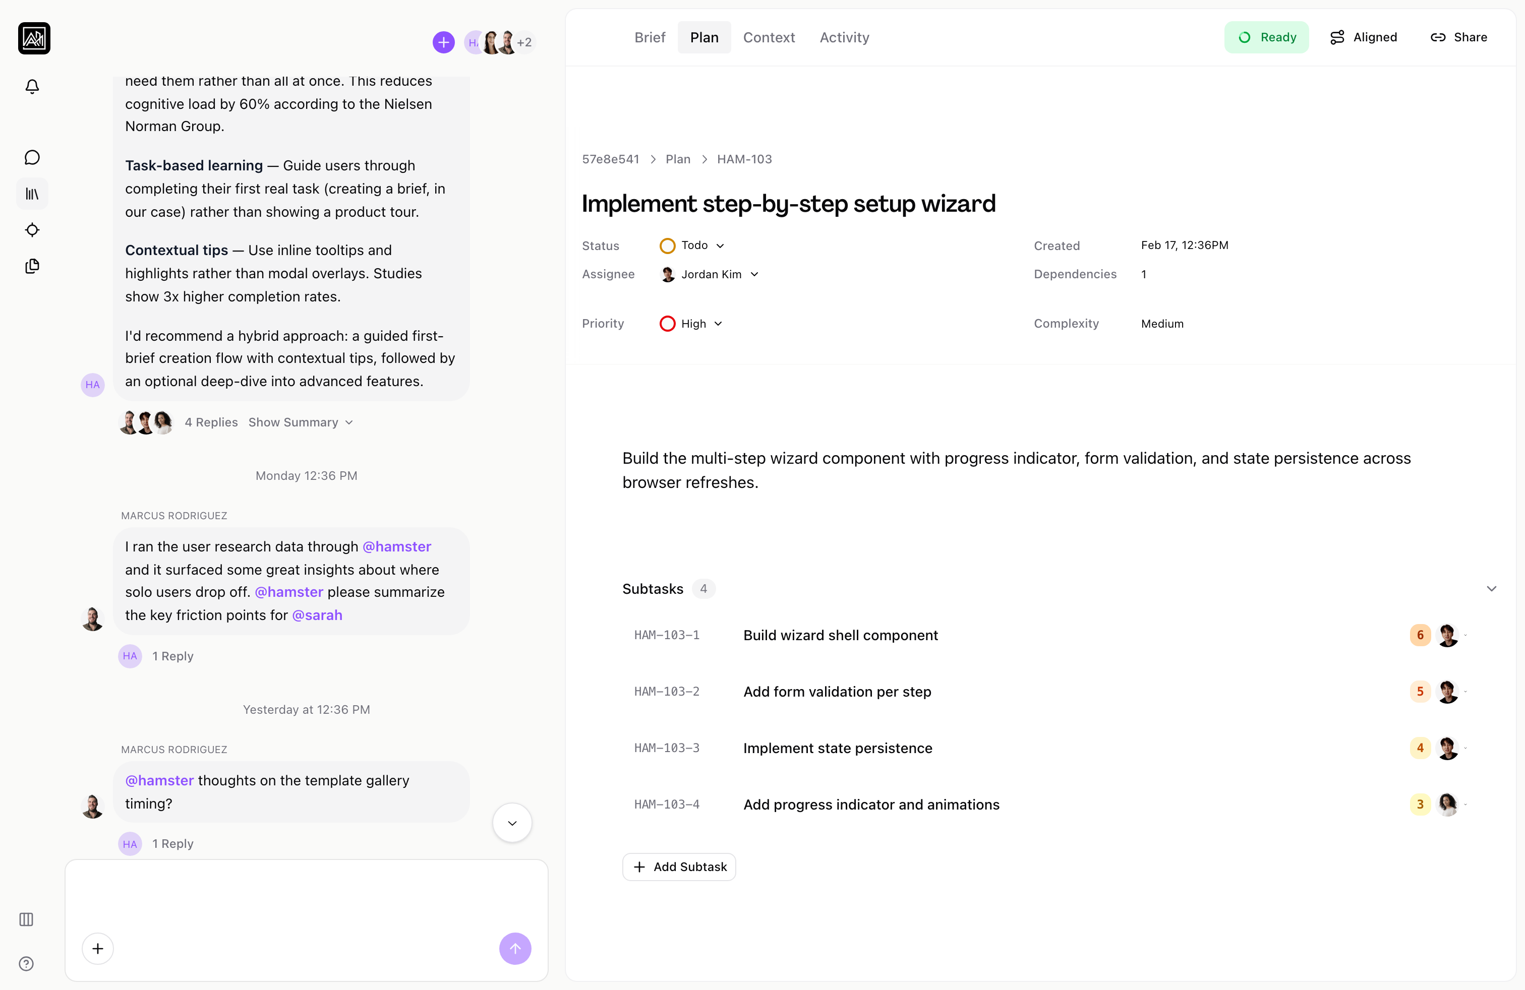Viewport: 1525px width, 990px height.
Task: Click the crosshair target sidebar icon
Action: (x=32, y=230)
